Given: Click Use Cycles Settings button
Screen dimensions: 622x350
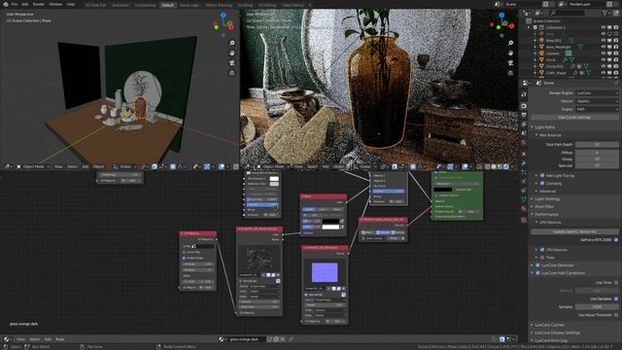Looking at the screenshot, I should coord(574,118).
